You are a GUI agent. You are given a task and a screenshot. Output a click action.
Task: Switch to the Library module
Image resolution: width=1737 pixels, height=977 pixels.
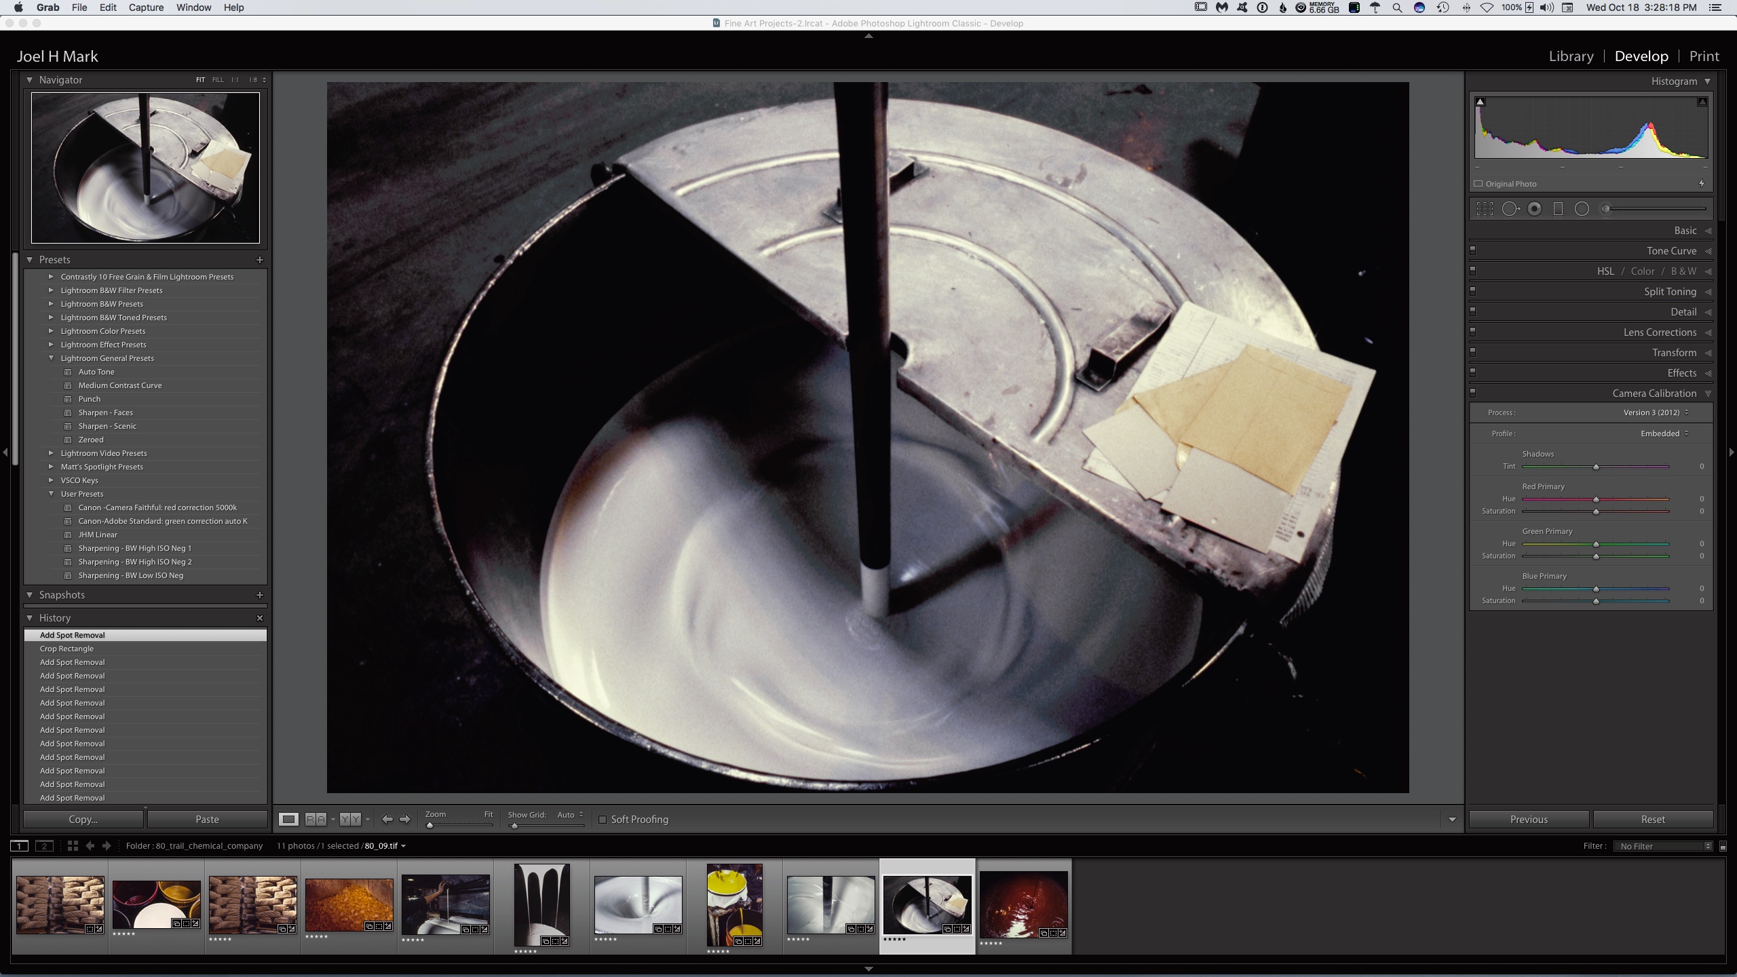click(1571, 56)
